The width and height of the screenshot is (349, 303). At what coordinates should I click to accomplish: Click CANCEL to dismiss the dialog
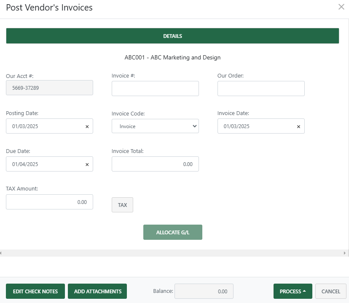coord(330,291)
